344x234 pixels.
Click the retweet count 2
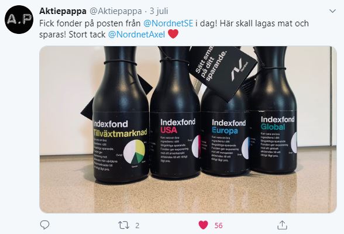[x=137, y=225]
